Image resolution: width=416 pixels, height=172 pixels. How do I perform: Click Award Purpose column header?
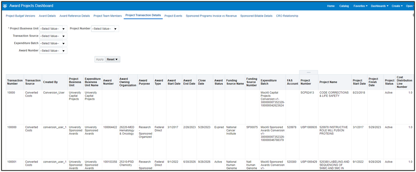pos(145,82)
